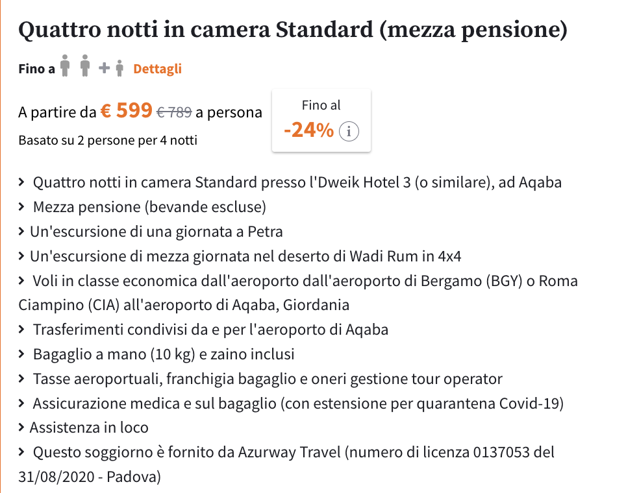Click the discount info icon
The image size is (626, 493).
349,131
